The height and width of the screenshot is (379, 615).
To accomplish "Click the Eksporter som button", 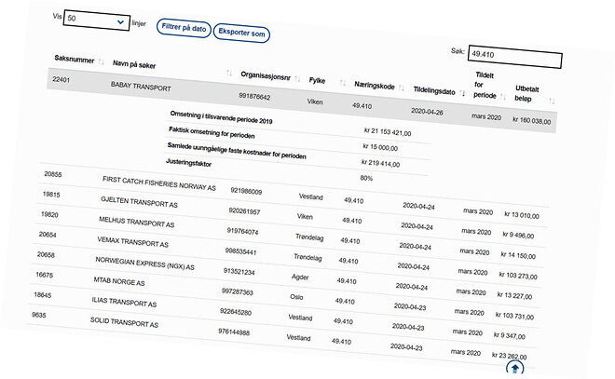I will tap(241, 33).
